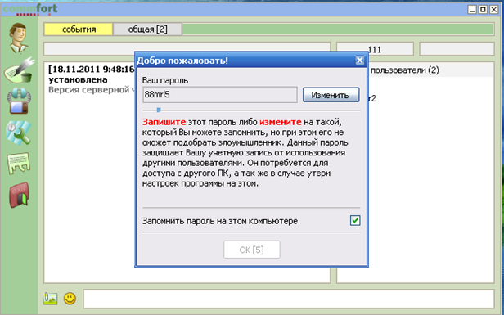Open the TV media channel icon
Screen dimensions: 504x315
click(x=19, y=101)
